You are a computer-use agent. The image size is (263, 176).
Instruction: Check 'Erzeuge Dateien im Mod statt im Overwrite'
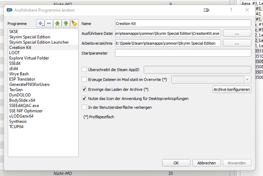click(84, 80)
